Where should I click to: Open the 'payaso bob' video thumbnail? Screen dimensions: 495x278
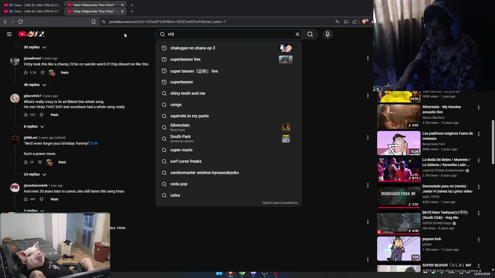pyautogui.click(x=399, y=249)
